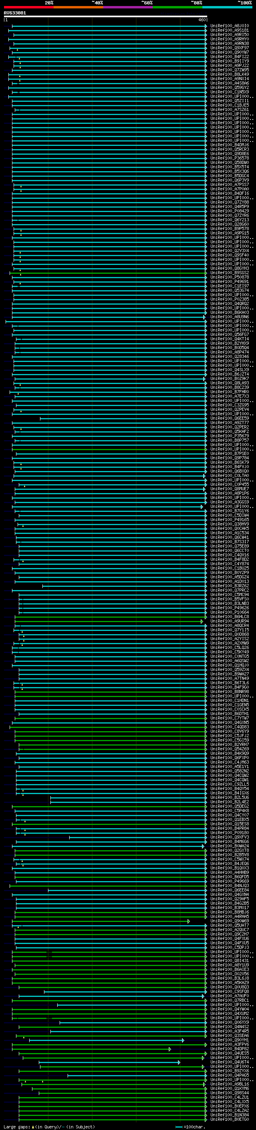Click the AV633081 query name
The image size is (256, 1130).
(x=15, y=13)
